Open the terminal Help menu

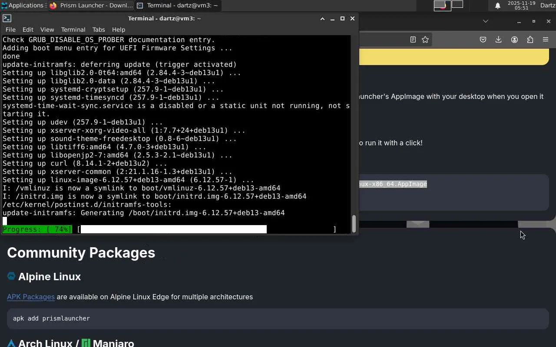point(119,29)
